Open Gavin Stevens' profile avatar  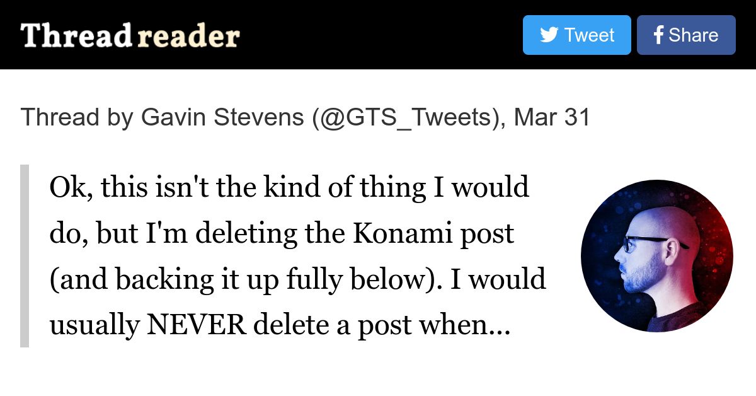[656, 256]
